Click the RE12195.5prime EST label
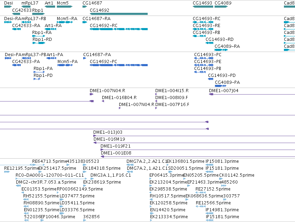This screenshot has width=295, height=222. tap(21, 168)
